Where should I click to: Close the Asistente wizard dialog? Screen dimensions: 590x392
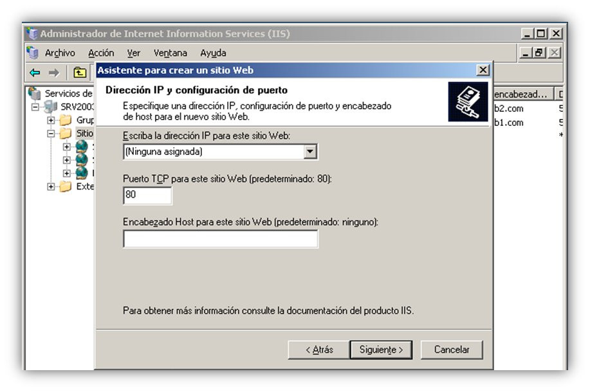tap(483, 70)
